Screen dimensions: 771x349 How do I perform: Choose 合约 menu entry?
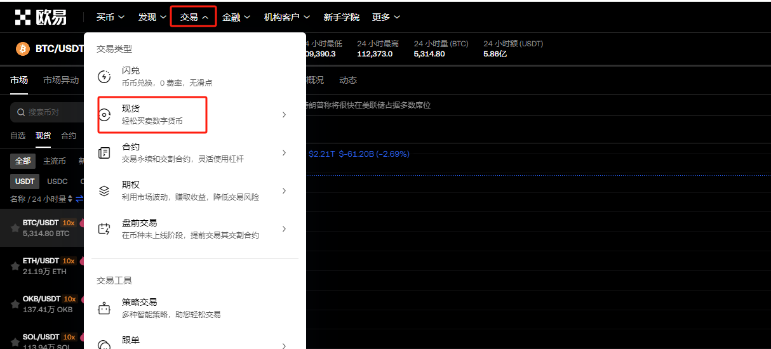point(195,153)
